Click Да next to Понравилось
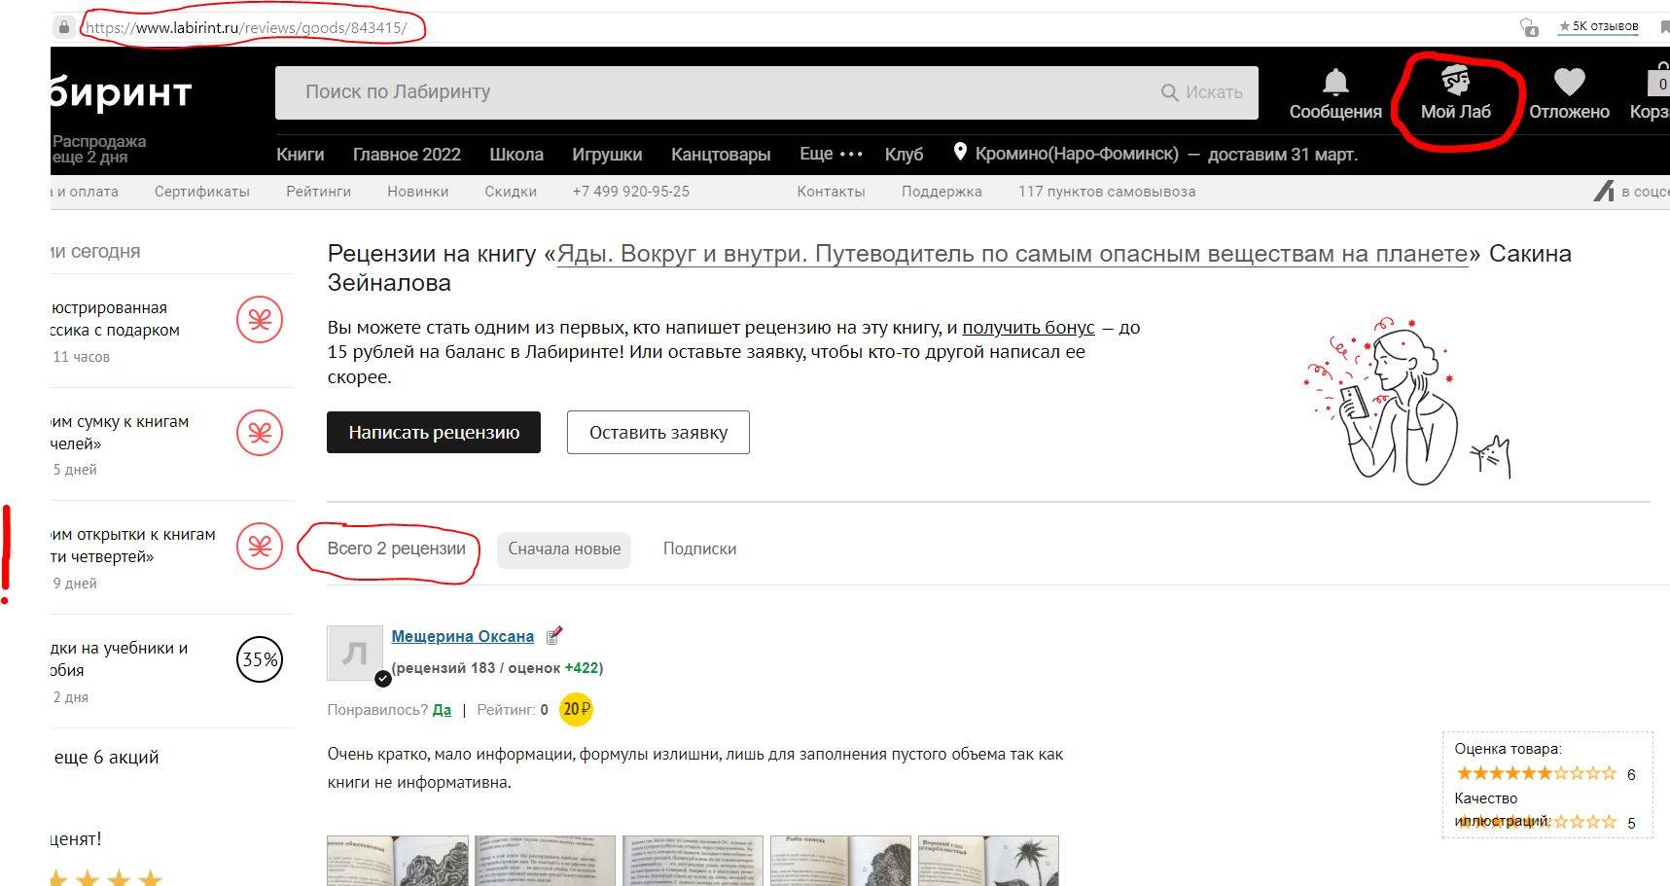The width and height of the screenshot is (1670, 886). tap(442, 710)
